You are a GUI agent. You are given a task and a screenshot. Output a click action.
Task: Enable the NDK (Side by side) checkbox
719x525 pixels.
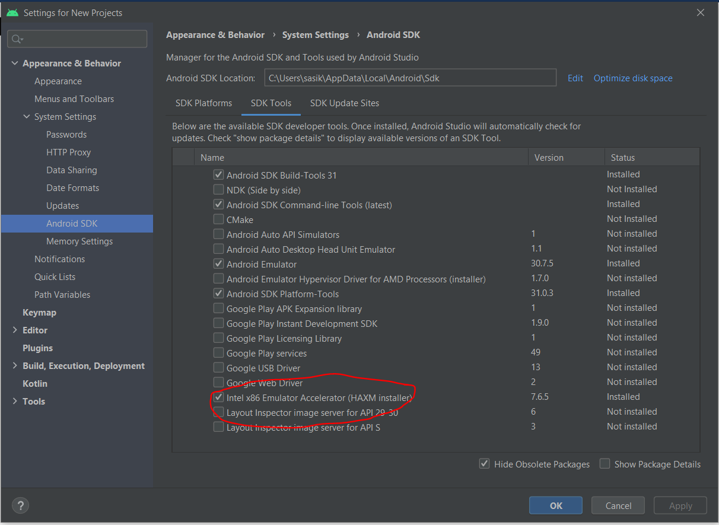(x=219, y=190)
